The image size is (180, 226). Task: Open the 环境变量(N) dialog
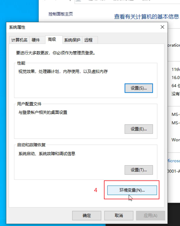click(132, 190)
